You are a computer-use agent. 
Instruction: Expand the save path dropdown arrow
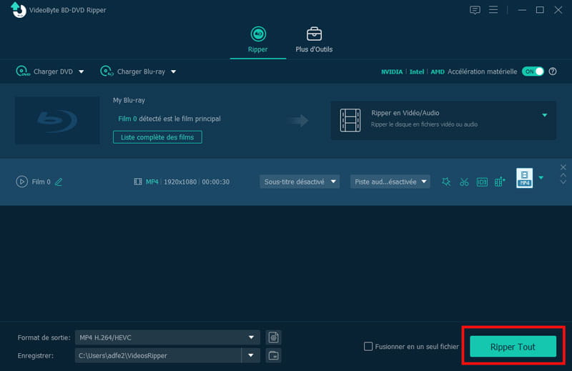click(251, 355)
